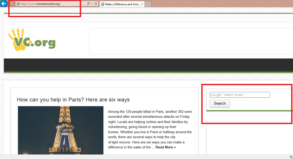Click the empty banner box beside logo
Viewport: 293px width, 159px height.
[x=191, y=41]
